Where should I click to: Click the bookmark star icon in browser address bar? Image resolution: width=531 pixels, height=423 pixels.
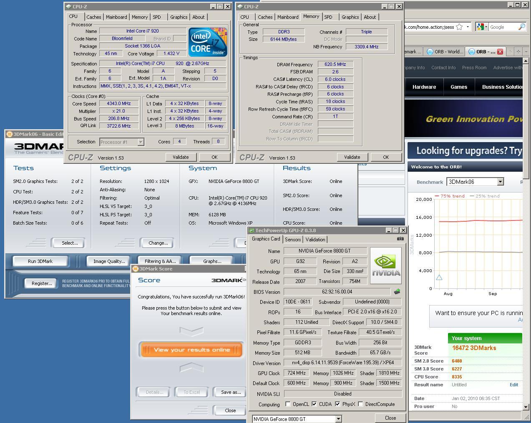(459, 27)
